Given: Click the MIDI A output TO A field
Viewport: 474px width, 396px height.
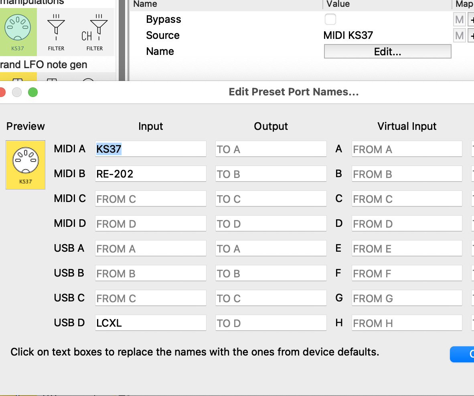Looking at the screenshot, I should pos(271,149).
